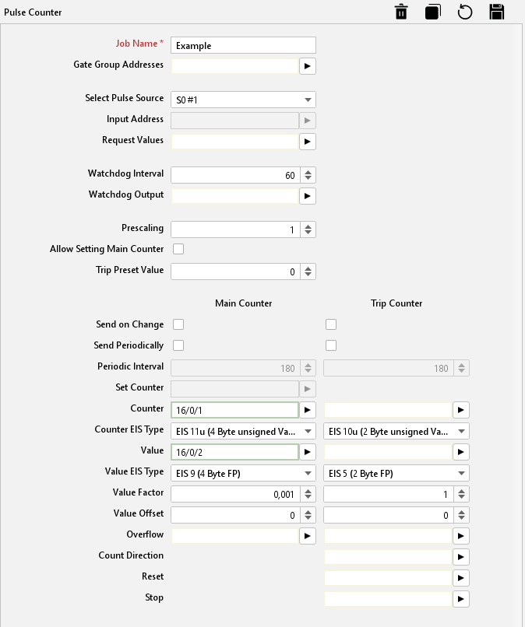Viewport: 525px width, 627px height.
Task: Enable Allow Setting Main Counter checkbox
Action: (x=178, y=249)
